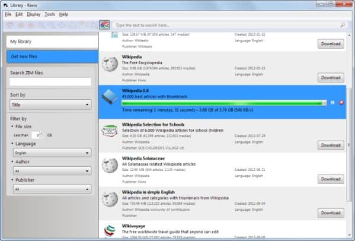The image size is (355, 241).
Task: Click the Wikipedia 0.8 download progress bar
Action: pyautogui.click(x=224, y=103)
